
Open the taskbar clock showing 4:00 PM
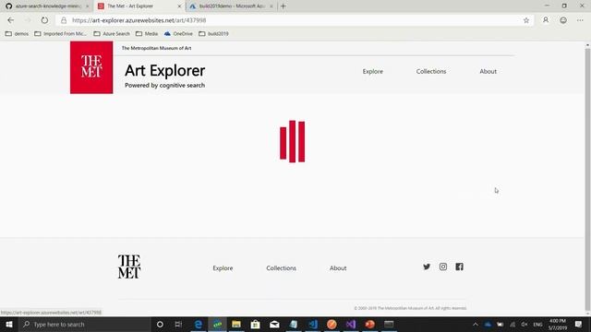tap(558, 324)
